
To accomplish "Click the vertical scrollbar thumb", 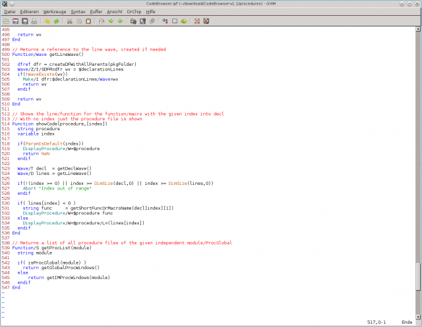I will click(418, 276).
